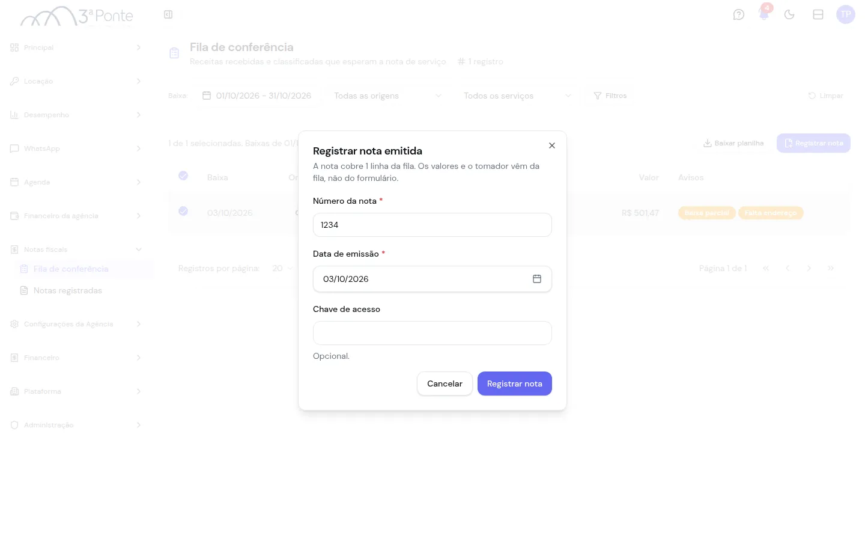Open the date range picker 01/10/2026 - 31/10/2026
Screen dimensions: 865x541
coord(257,96)
